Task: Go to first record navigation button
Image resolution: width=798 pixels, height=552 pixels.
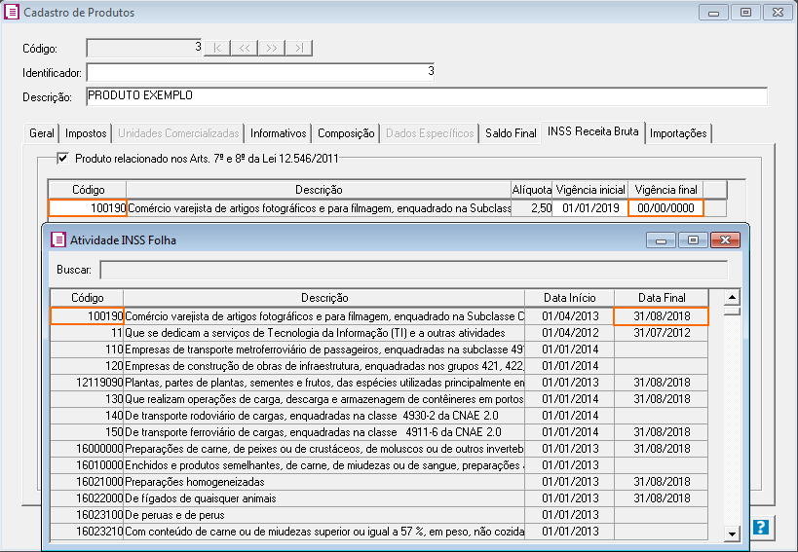Action: 217,49
